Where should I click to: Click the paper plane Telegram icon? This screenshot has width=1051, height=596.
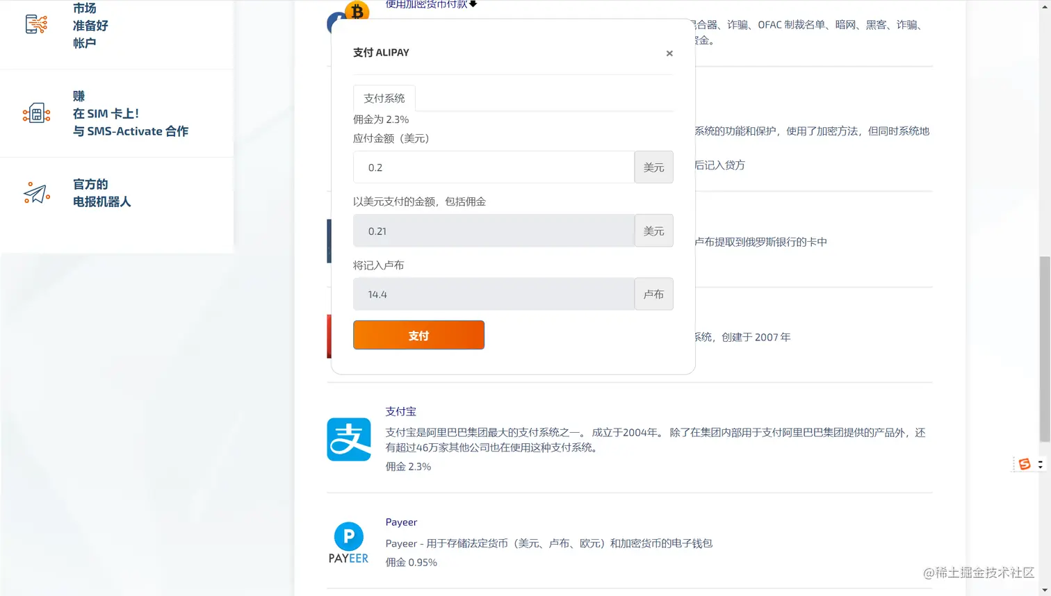[36, 192]
